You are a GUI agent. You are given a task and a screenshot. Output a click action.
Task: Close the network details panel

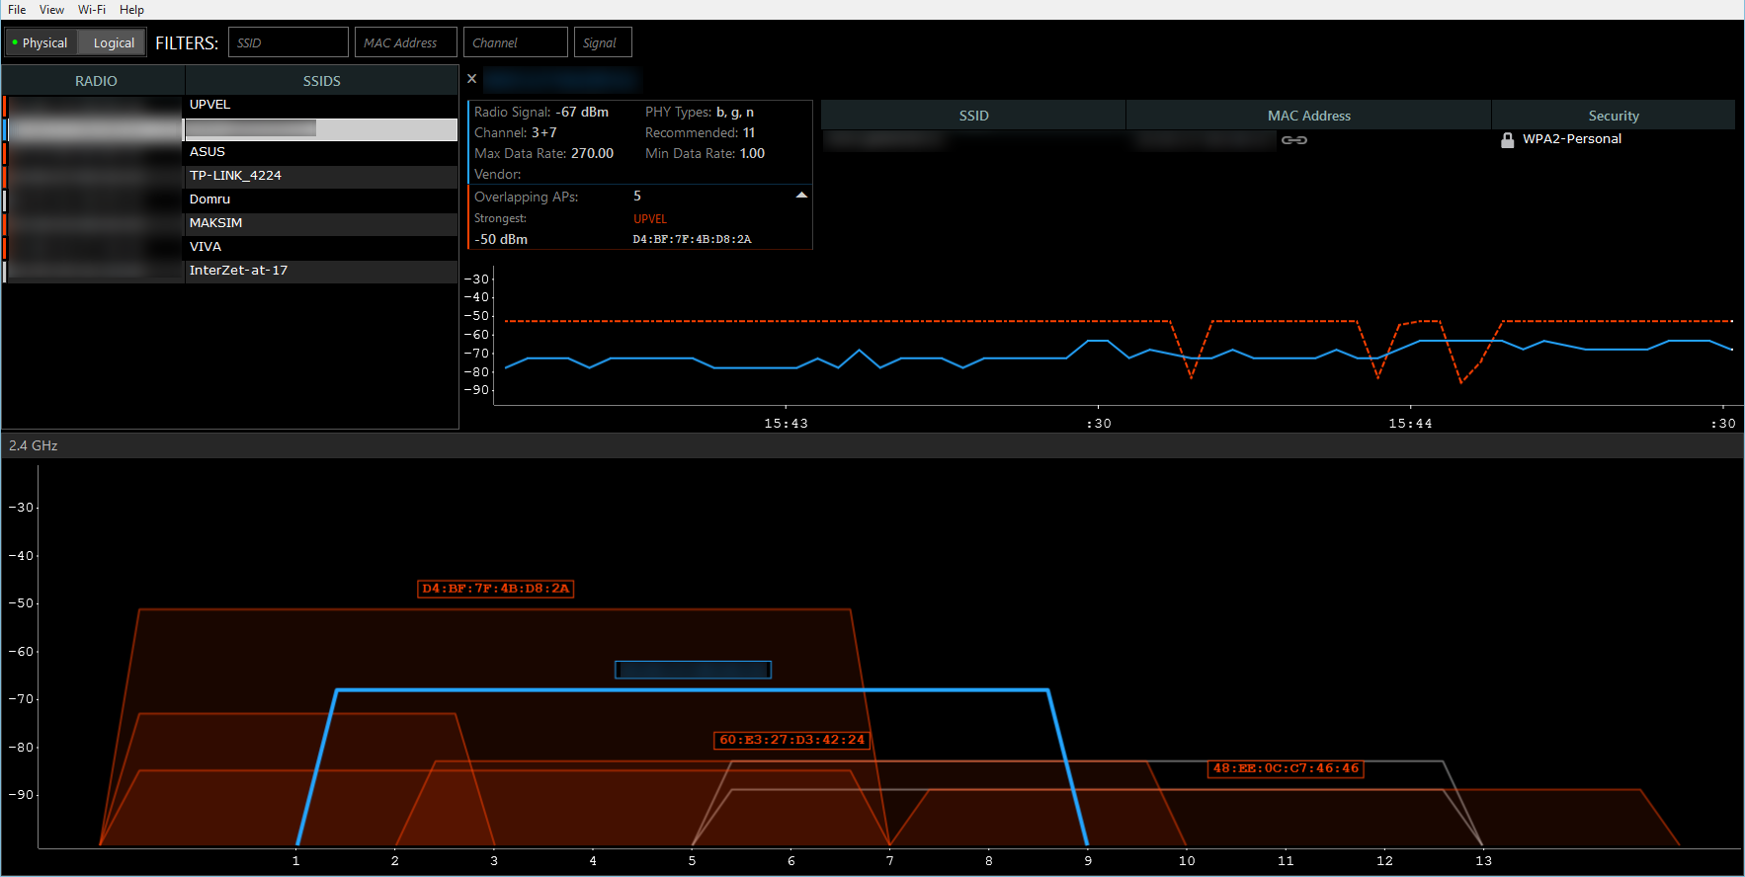472,79
